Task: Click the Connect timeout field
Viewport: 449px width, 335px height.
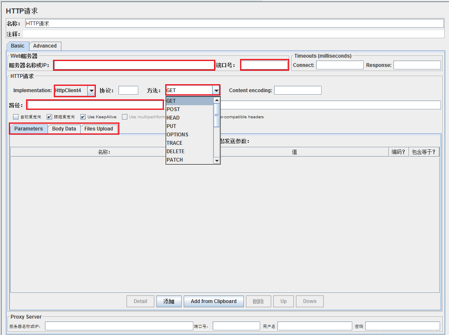Action: click(x=340, y=65)
